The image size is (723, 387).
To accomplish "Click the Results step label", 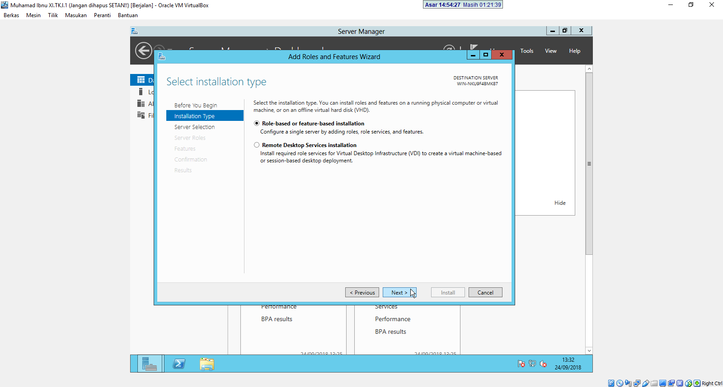I will [x=183, y=170].
